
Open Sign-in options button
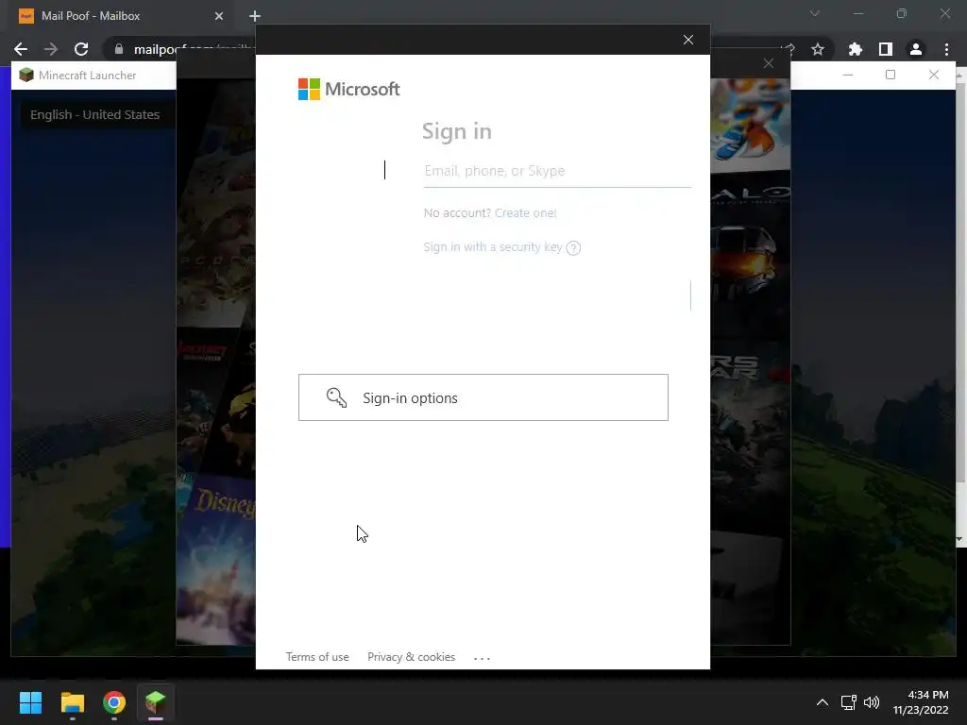click(x=483, y=397)
